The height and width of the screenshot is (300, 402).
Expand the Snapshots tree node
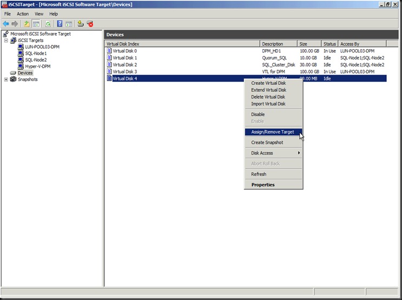6,79
